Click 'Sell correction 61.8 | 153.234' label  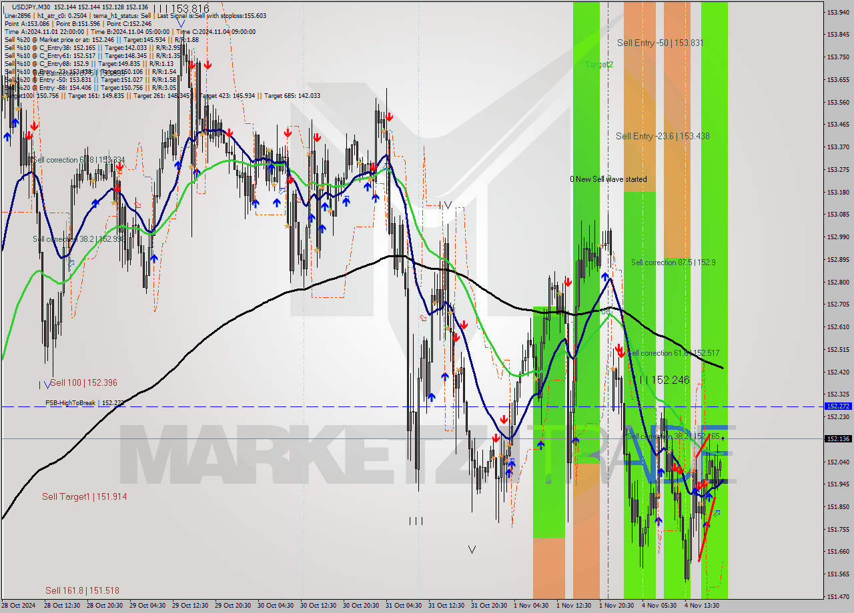point(78,160)
